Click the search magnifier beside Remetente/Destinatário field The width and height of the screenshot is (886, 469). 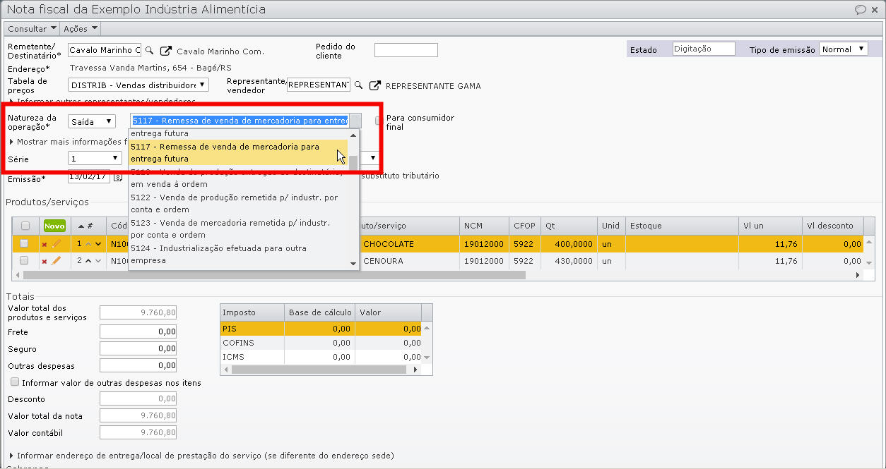coord(149,51)
